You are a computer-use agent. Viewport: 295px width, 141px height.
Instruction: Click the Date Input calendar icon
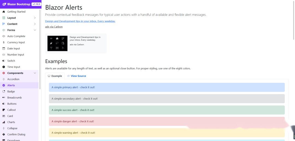(x=4, y=49)
